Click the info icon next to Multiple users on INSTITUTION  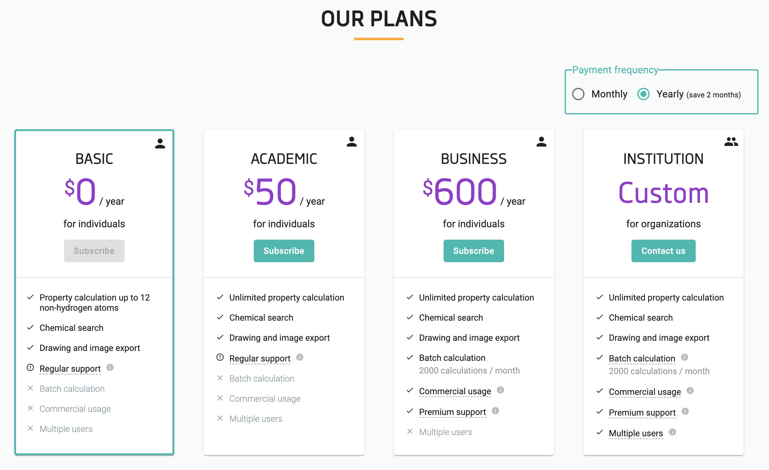[x=672, y=433]
